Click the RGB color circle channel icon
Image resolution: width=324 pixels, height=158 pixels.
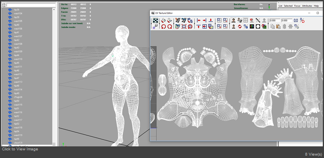tap(252, 27)
